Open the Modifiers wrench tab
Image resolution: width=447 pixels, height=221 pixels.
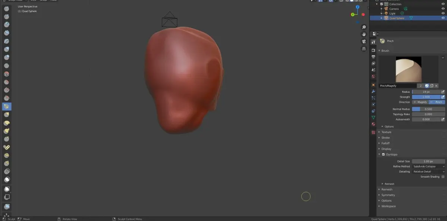(x=373, y=91)
